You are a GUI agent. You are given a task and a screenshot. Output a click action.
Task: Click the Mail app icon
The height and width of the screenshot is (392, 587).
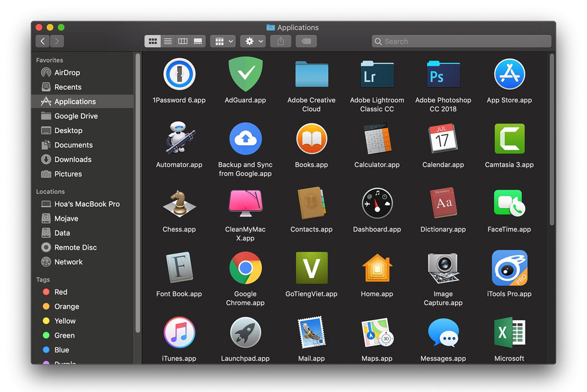point(312,333)
